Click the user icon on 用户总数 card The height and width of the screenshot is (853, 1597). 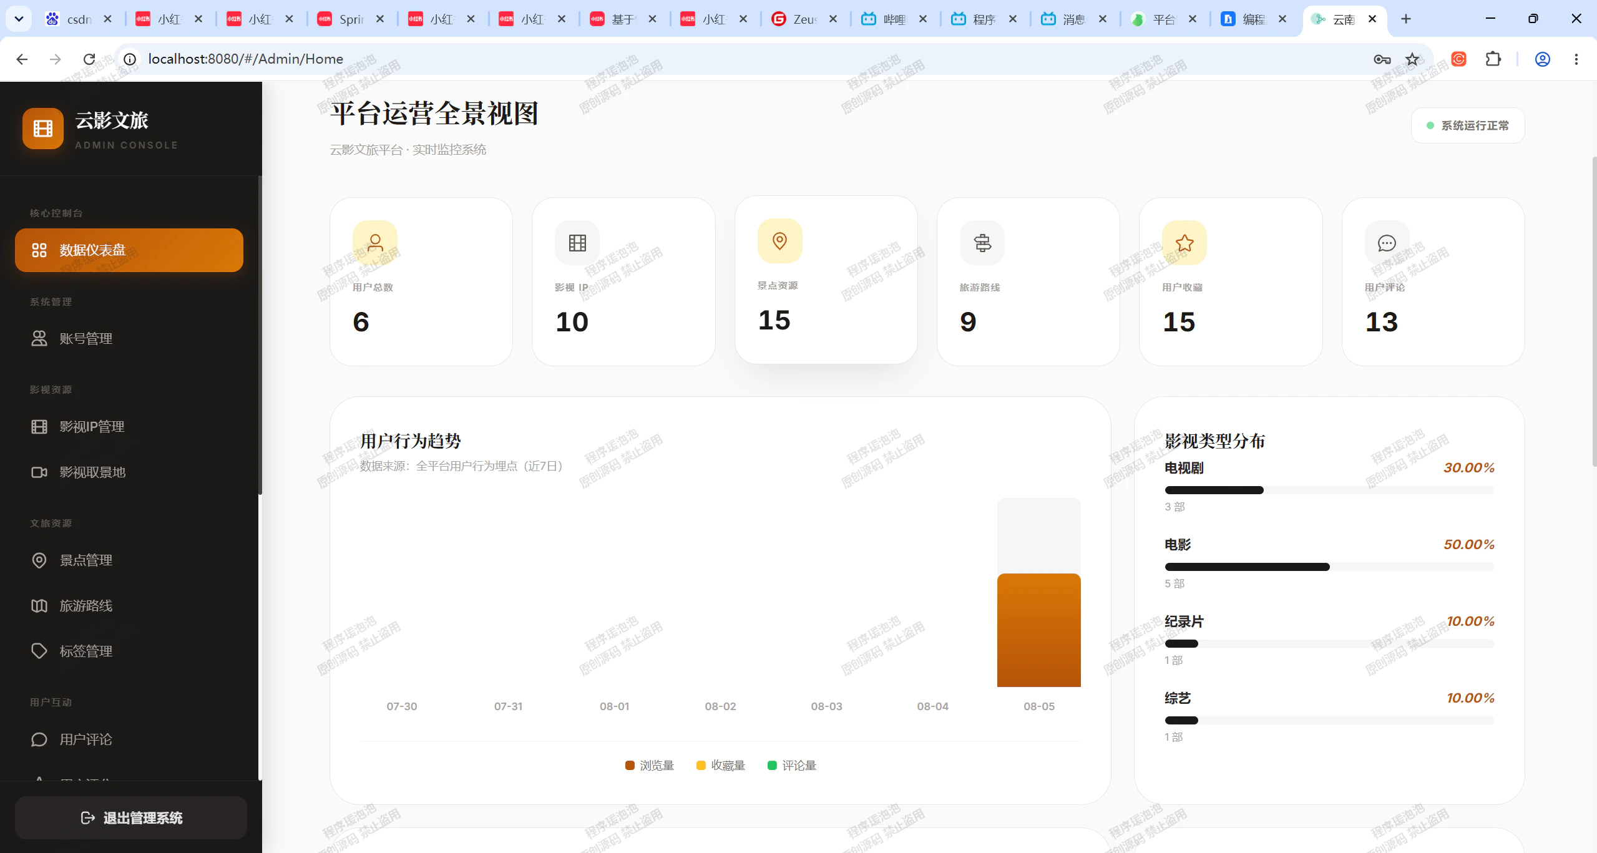point(375,243)
